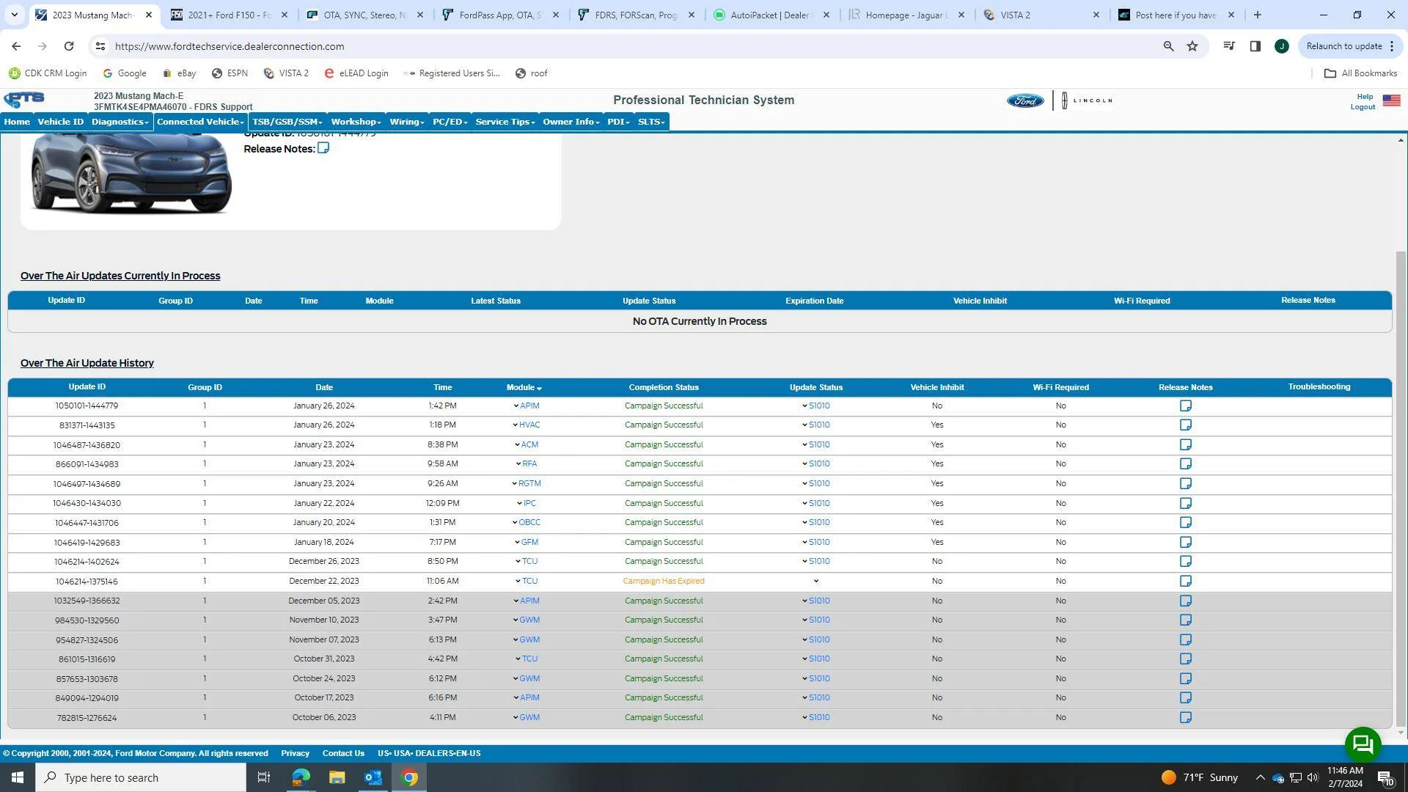Click the Logout link
The width and height of the screenshot is (1408, 792).
(1363, 107)
